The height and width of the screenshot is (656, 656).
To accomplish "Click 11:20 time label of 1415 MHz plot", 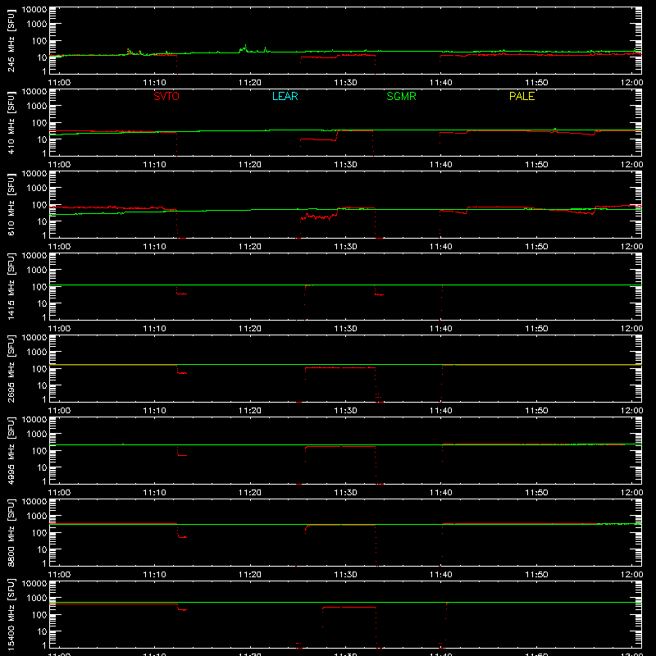I will (250, 329).
